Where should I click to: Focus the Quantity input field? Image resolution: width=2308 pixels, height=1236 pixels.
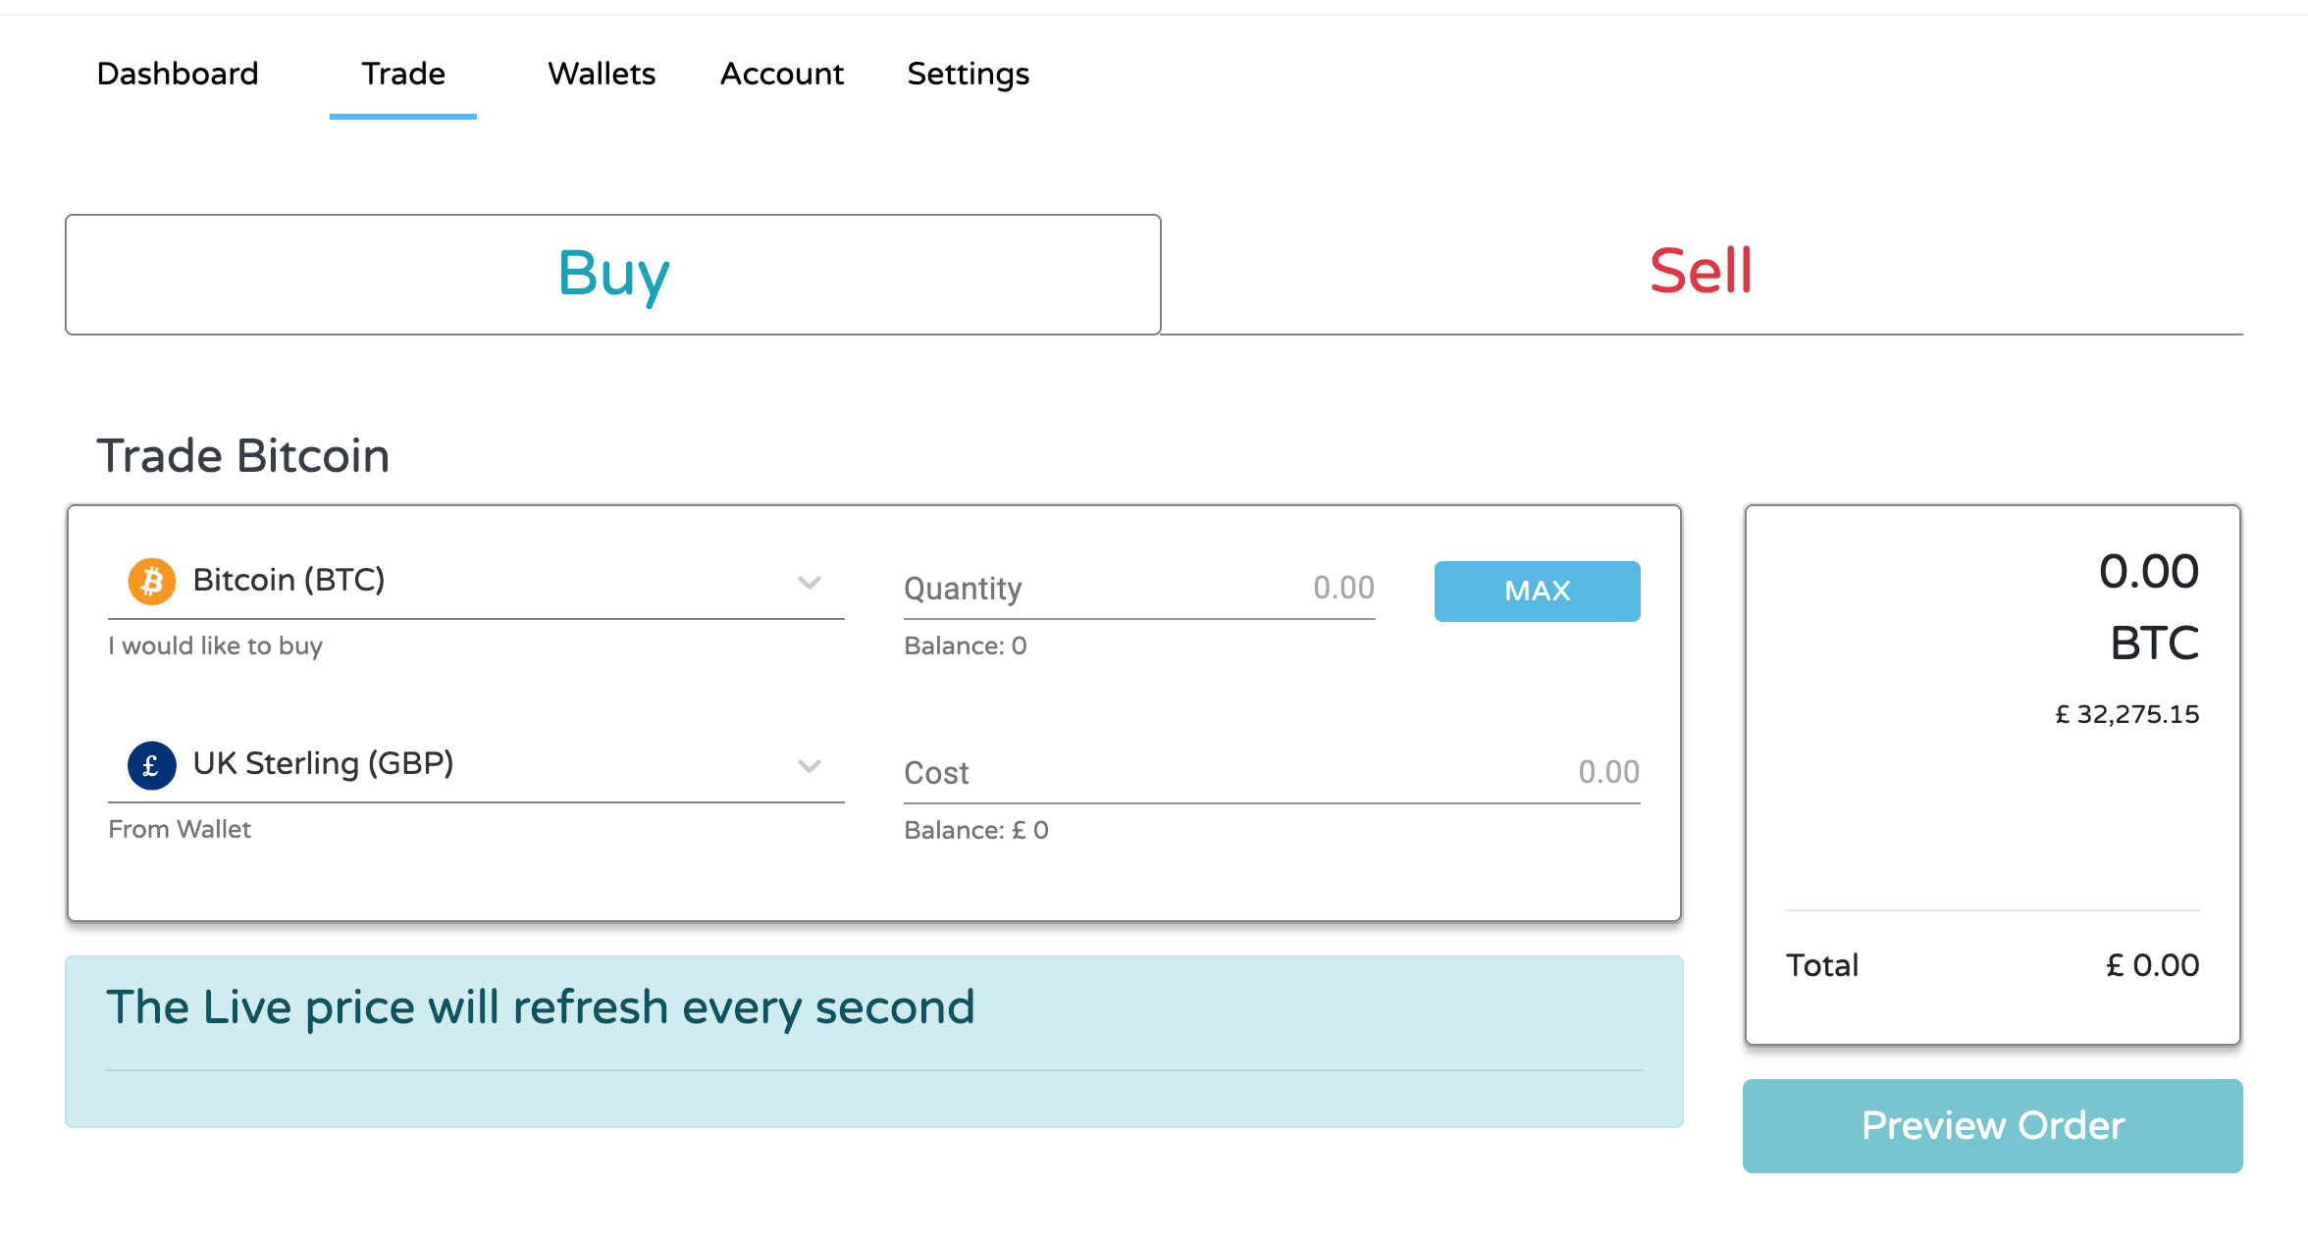[x=1197, y=589]
